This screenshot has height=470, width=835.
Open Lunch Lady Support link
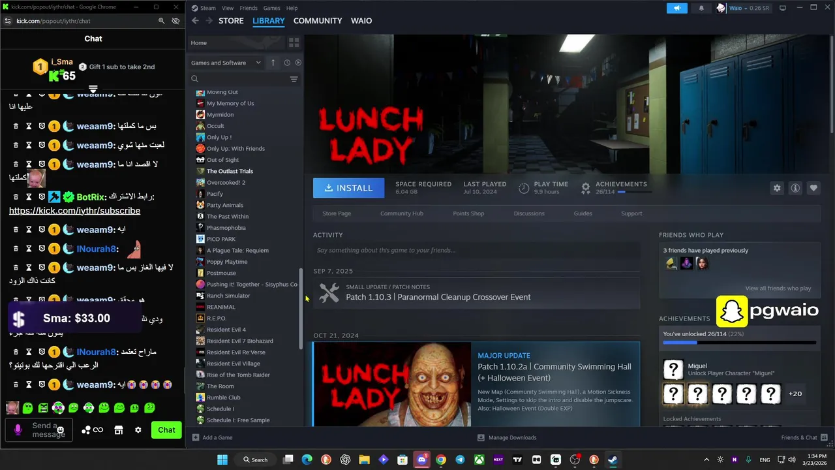coord(631,213)
